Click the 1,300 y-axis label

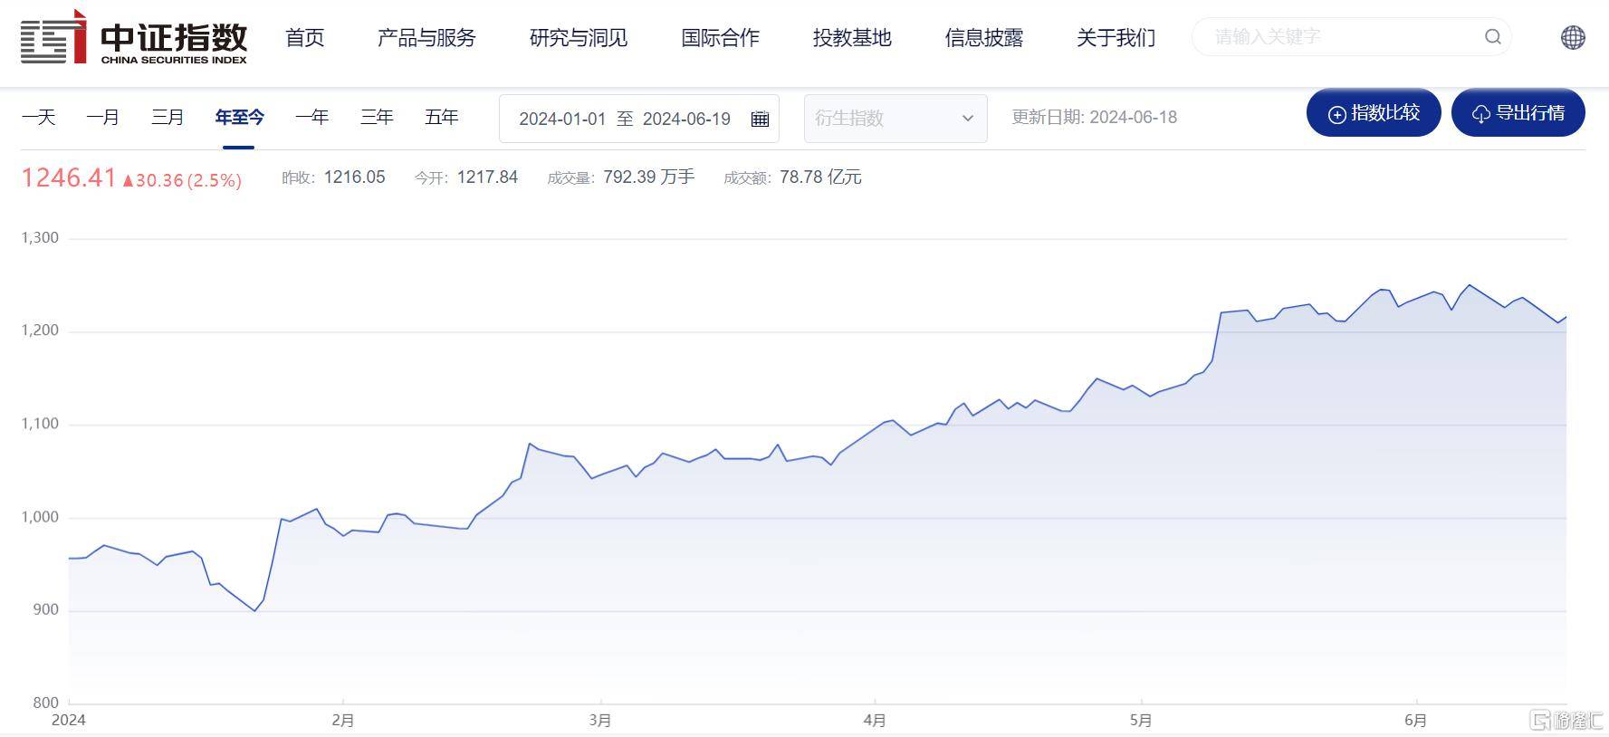(x=40, y=238)
